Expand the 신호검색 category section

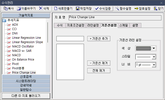[x=26, y=77]
